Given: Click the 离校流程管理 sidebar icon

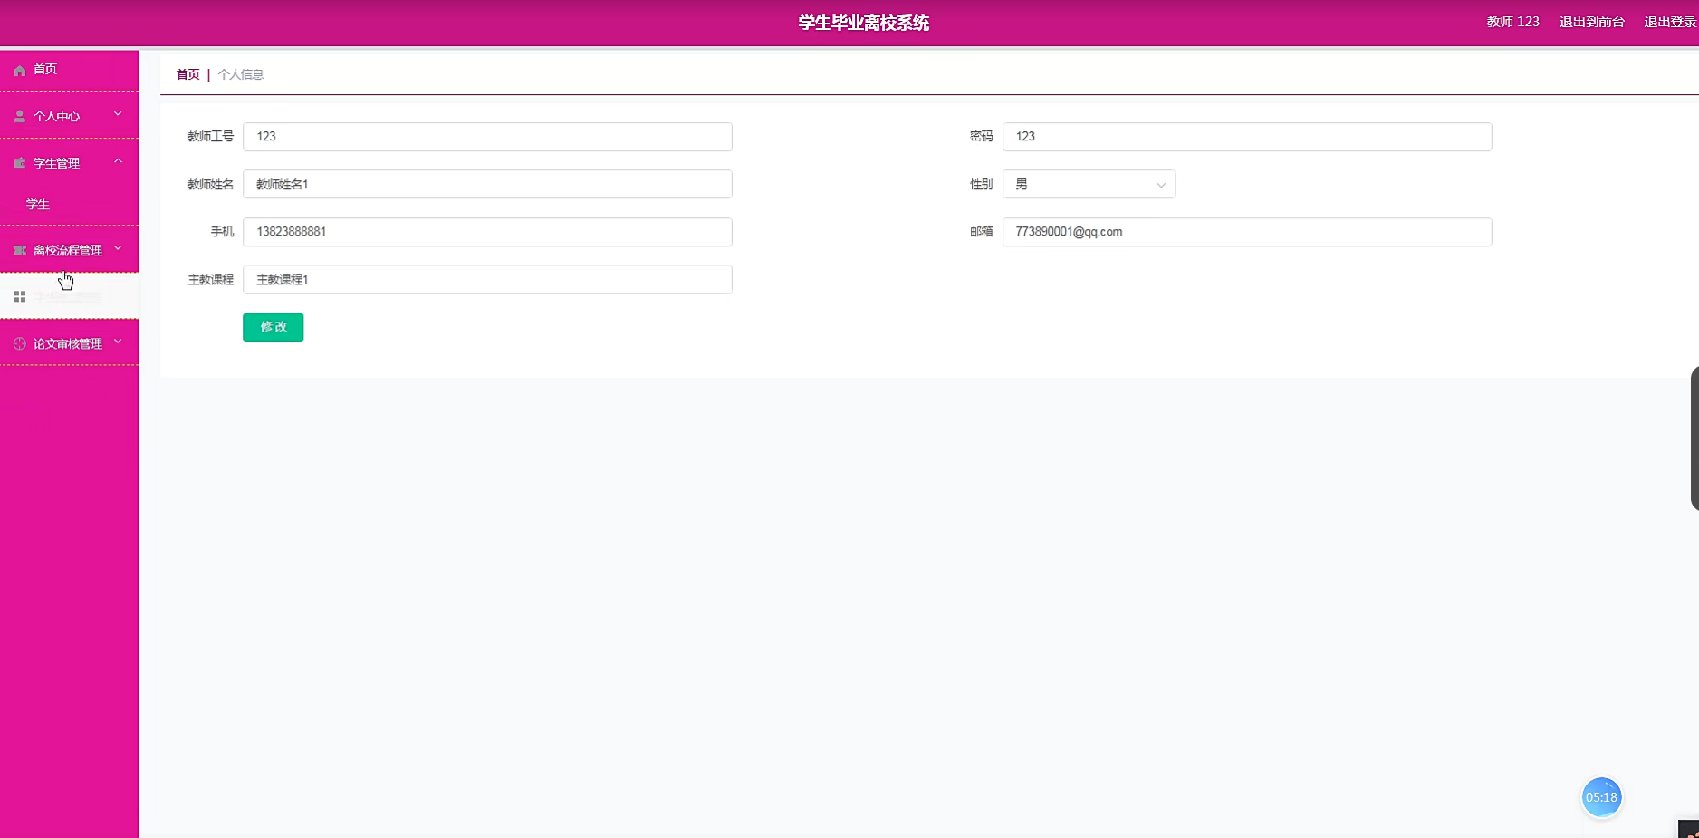Looking at the screenshot, I should tap(20, 250).
